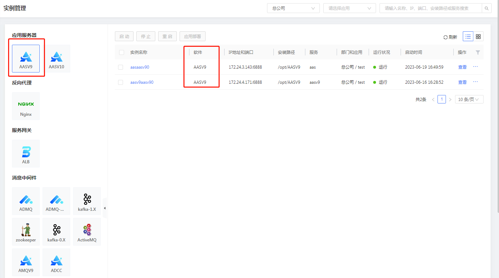499x278 pixels.
Task: Click 查看 for the aasv9aasv90 instance
Action: pos(462,82)
